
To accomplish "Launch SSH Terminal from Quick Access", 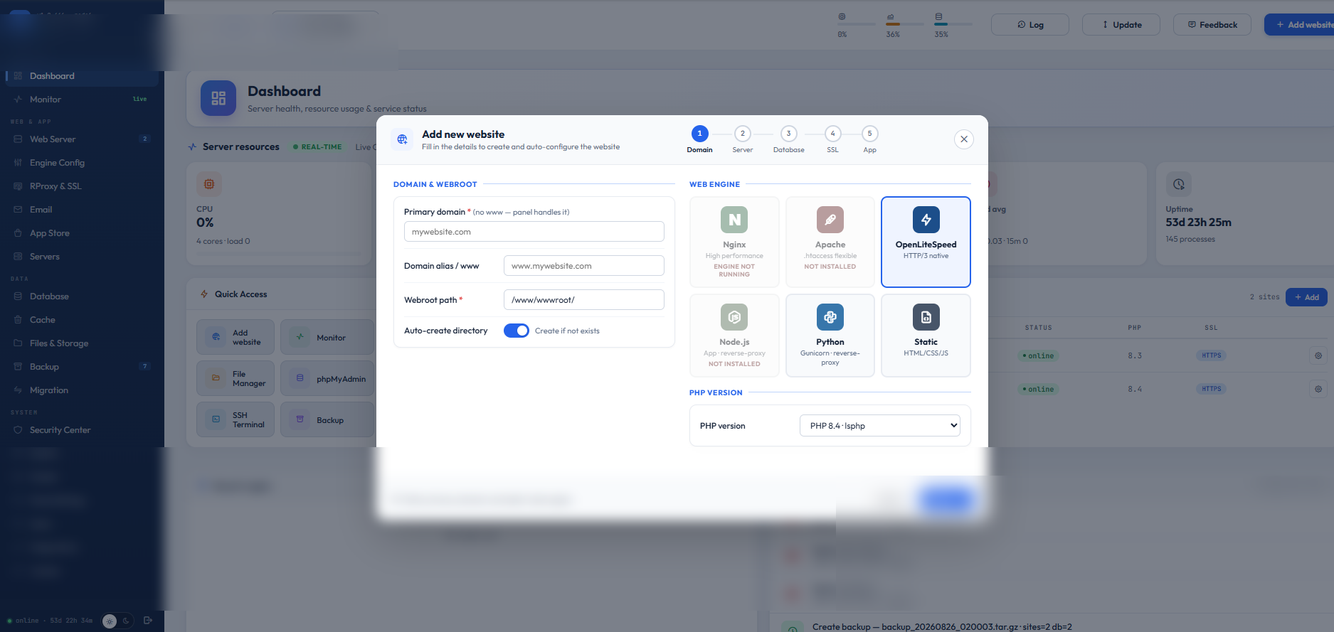I will click(235, 420).
